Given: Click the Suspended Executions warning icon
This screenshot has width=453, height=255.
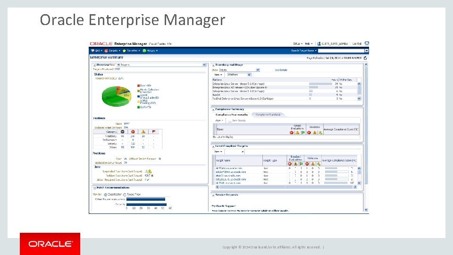Looking at the screenshot, I should (x=150, y=172).
